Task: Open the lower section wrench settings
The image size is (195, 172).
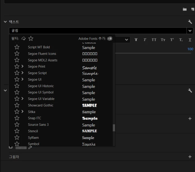Action: [190, 91]
